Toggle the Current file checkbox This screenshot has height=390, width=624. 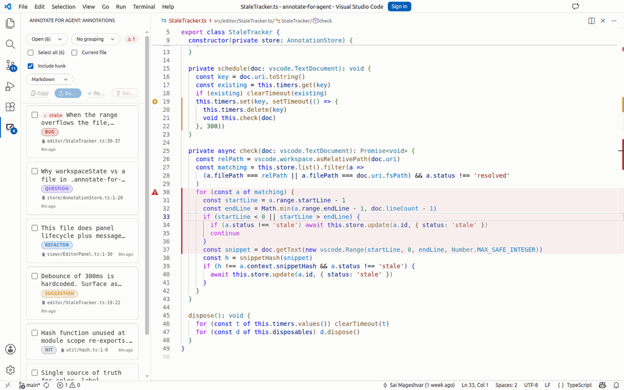pyautogui.click(x=74, y=53)
